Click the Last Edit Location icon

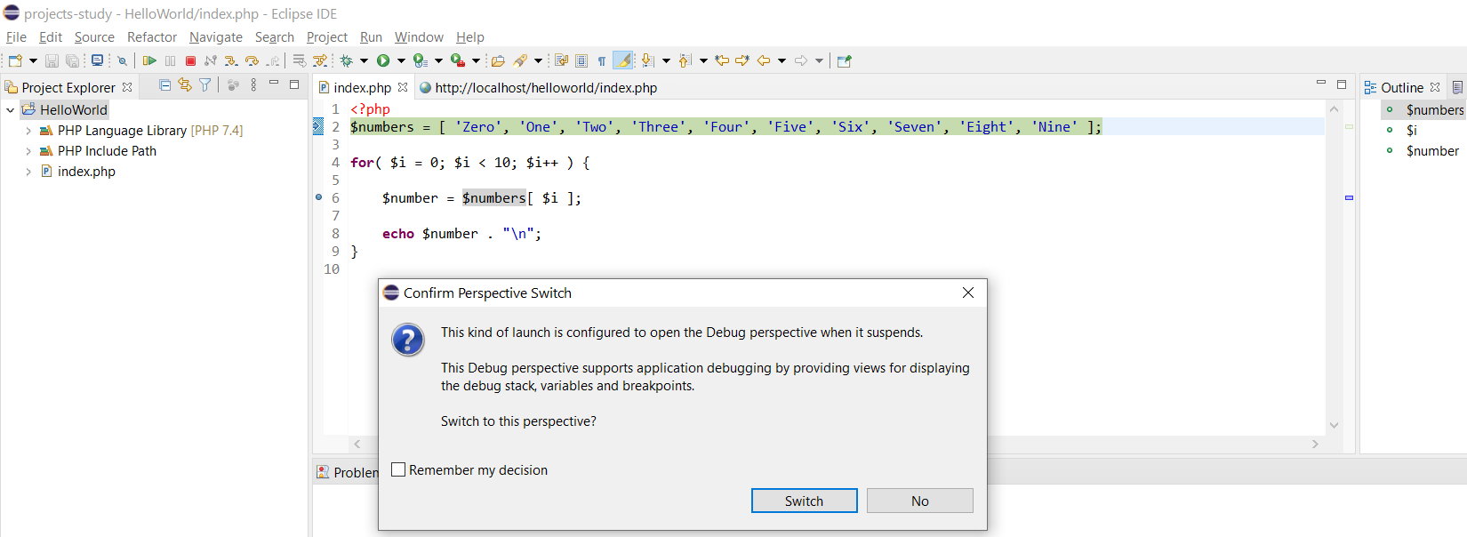722,60
